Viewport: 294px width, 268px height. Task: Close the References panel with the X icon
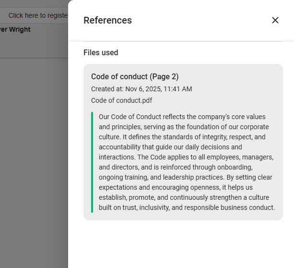(275, 20)
